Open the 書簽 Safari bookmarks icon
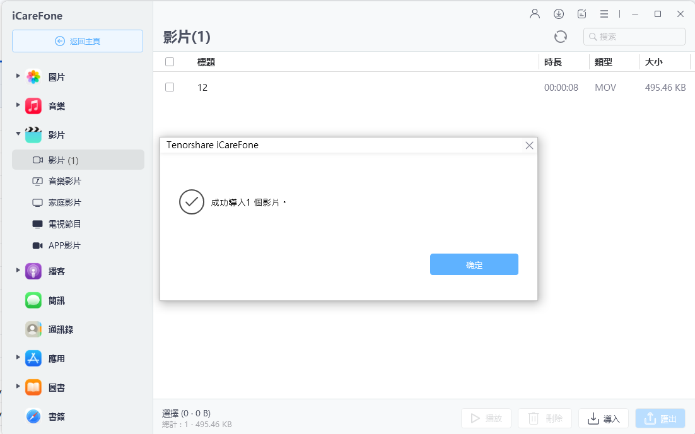 [x=33, y=416]
